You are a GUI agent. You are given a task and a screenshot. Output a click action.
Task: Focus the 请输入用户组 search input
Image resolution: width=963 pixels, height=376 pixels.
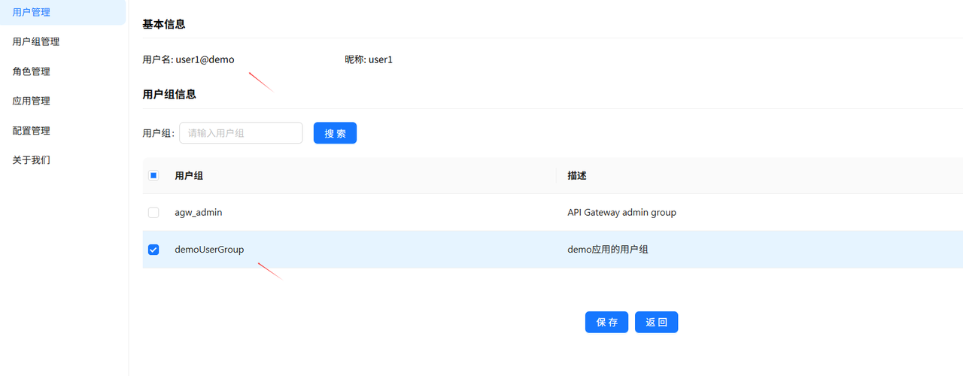click(241, 133)
